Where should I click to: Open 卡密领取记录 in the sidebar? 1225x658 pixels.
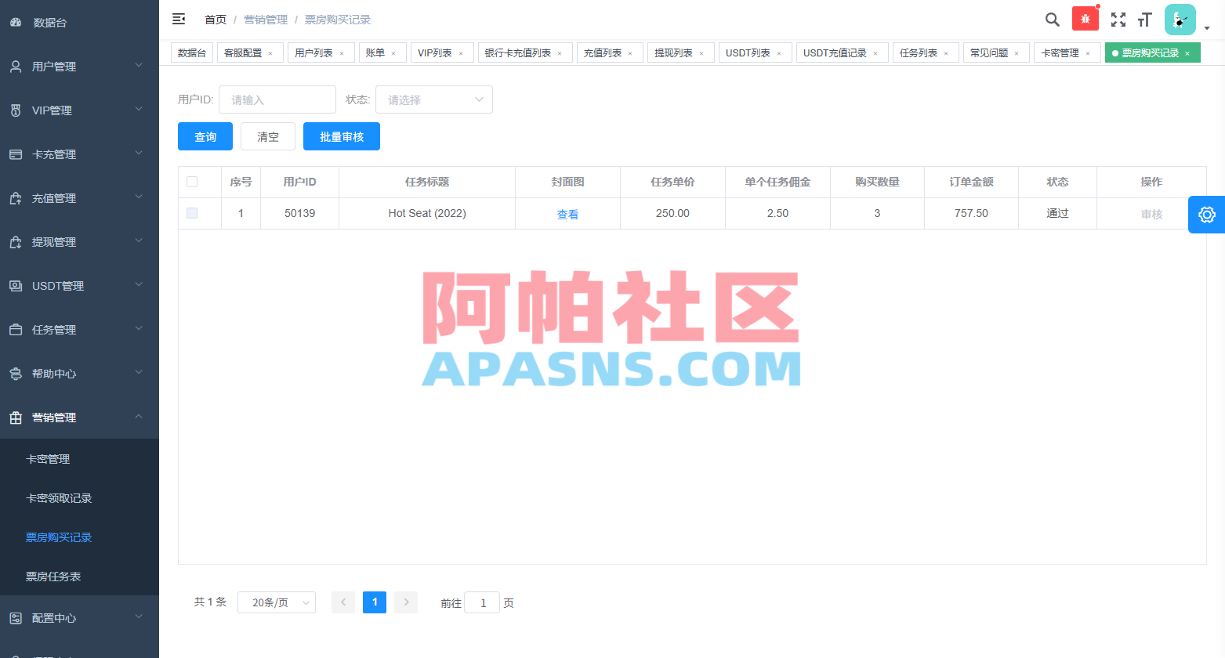coord(59,498)
